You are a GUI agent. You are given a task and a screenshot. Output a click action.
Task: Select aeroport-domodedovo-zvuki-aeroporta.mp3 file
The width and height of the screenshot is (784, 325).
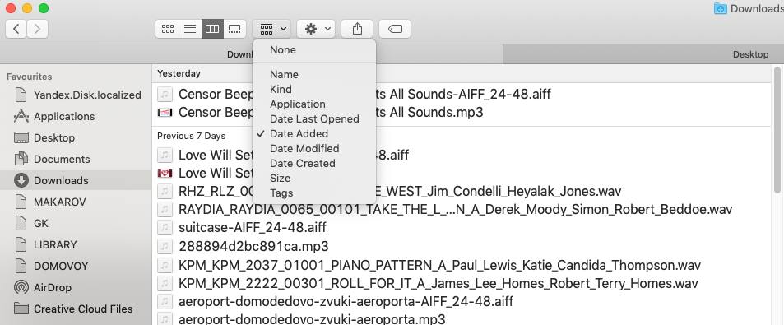click(312, 319)
